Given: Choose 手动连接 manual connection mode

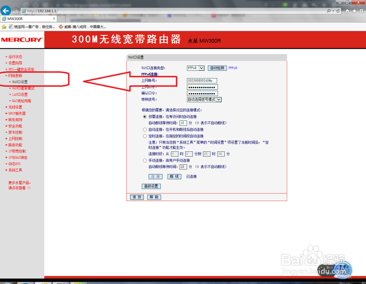Looking at the screenshot, I should (x=145, y=160).
